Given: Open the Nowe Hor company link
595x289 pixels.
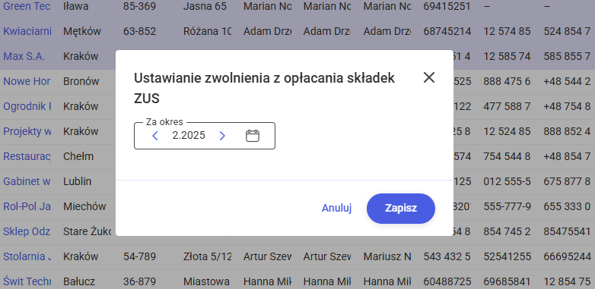Looking at the screenshot, I should (27, 81).
